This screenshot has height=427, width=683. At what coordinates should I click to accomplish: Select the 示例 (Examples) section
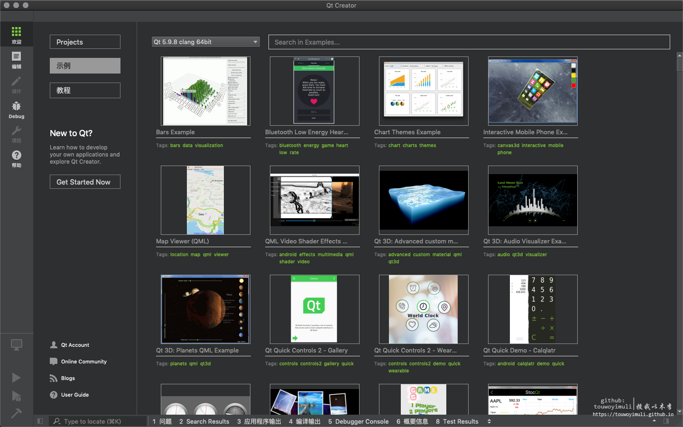point(85,66)
